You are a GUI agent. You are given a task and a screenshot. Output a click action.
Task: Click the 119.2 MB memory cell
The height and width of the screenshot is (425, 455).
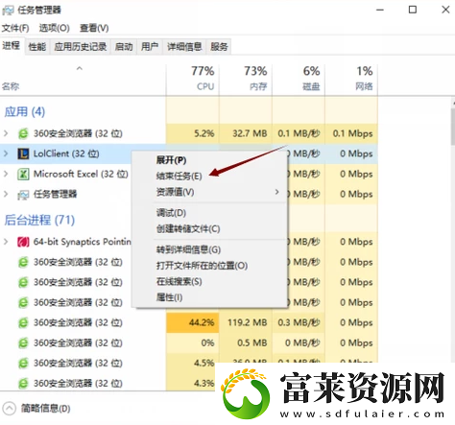point(246,322)
